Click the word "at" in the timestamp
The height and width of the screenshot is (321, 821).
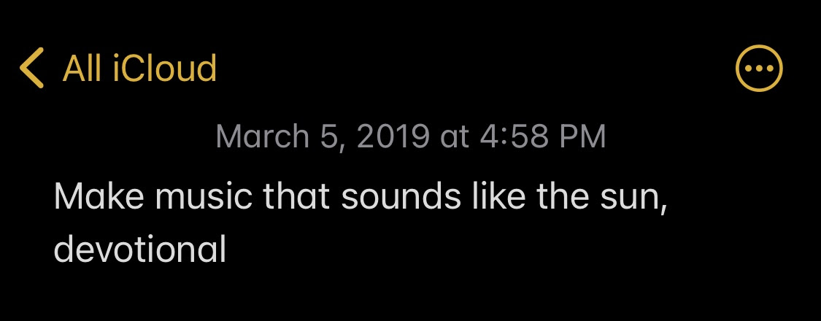[x=454, y=137]
